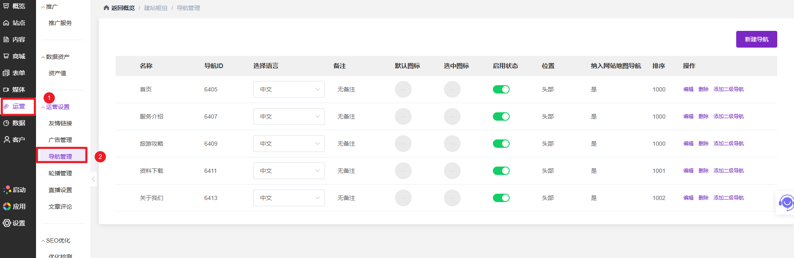The height and width of the screenshot is (258, 794).
Task: Toggle enable status for 关于我们 row
Action: point(501,198)
